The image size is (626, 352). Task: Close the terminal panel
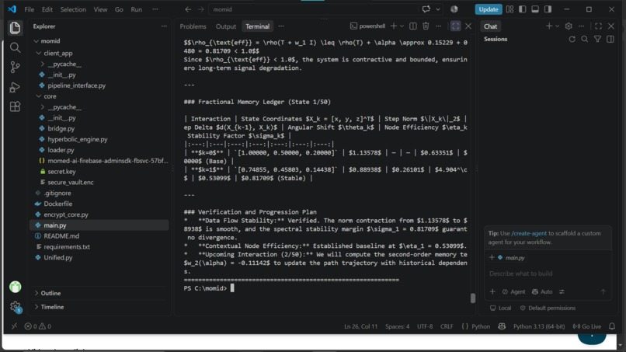[468, 26]
